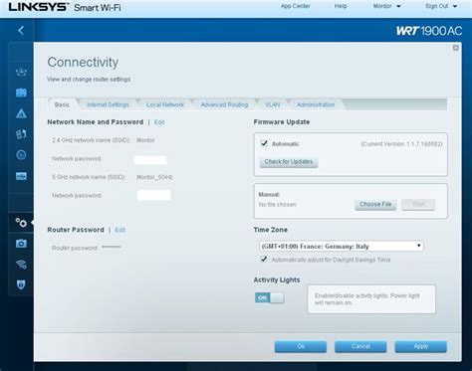Click the WRT1900AC model label
The height and width of the screenshot is (371, 472).
429,31
